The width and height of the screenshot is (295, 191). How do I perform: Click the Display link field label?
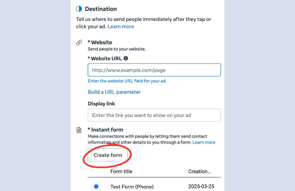coord(101,104)
